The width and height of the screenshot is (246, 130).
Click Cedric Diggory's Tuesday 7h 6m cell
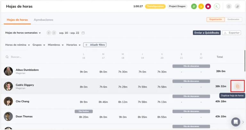pos(103,87)
